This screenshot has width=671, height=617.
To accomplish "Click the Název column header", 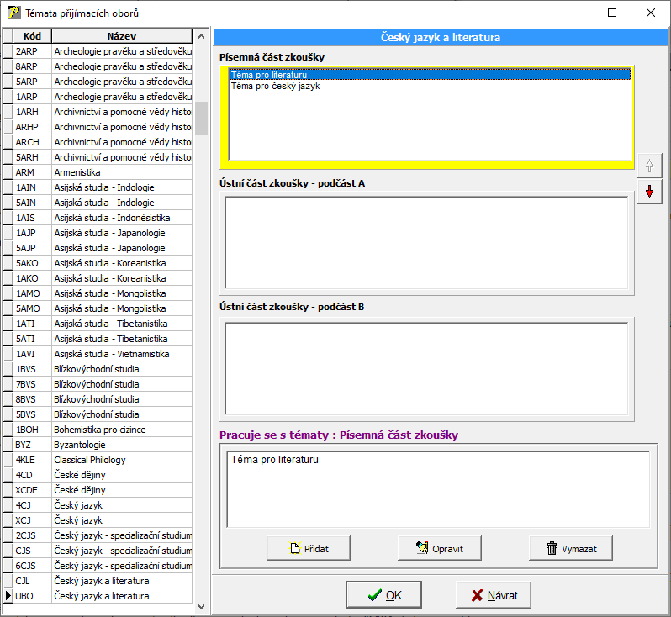I will point(122,36).
